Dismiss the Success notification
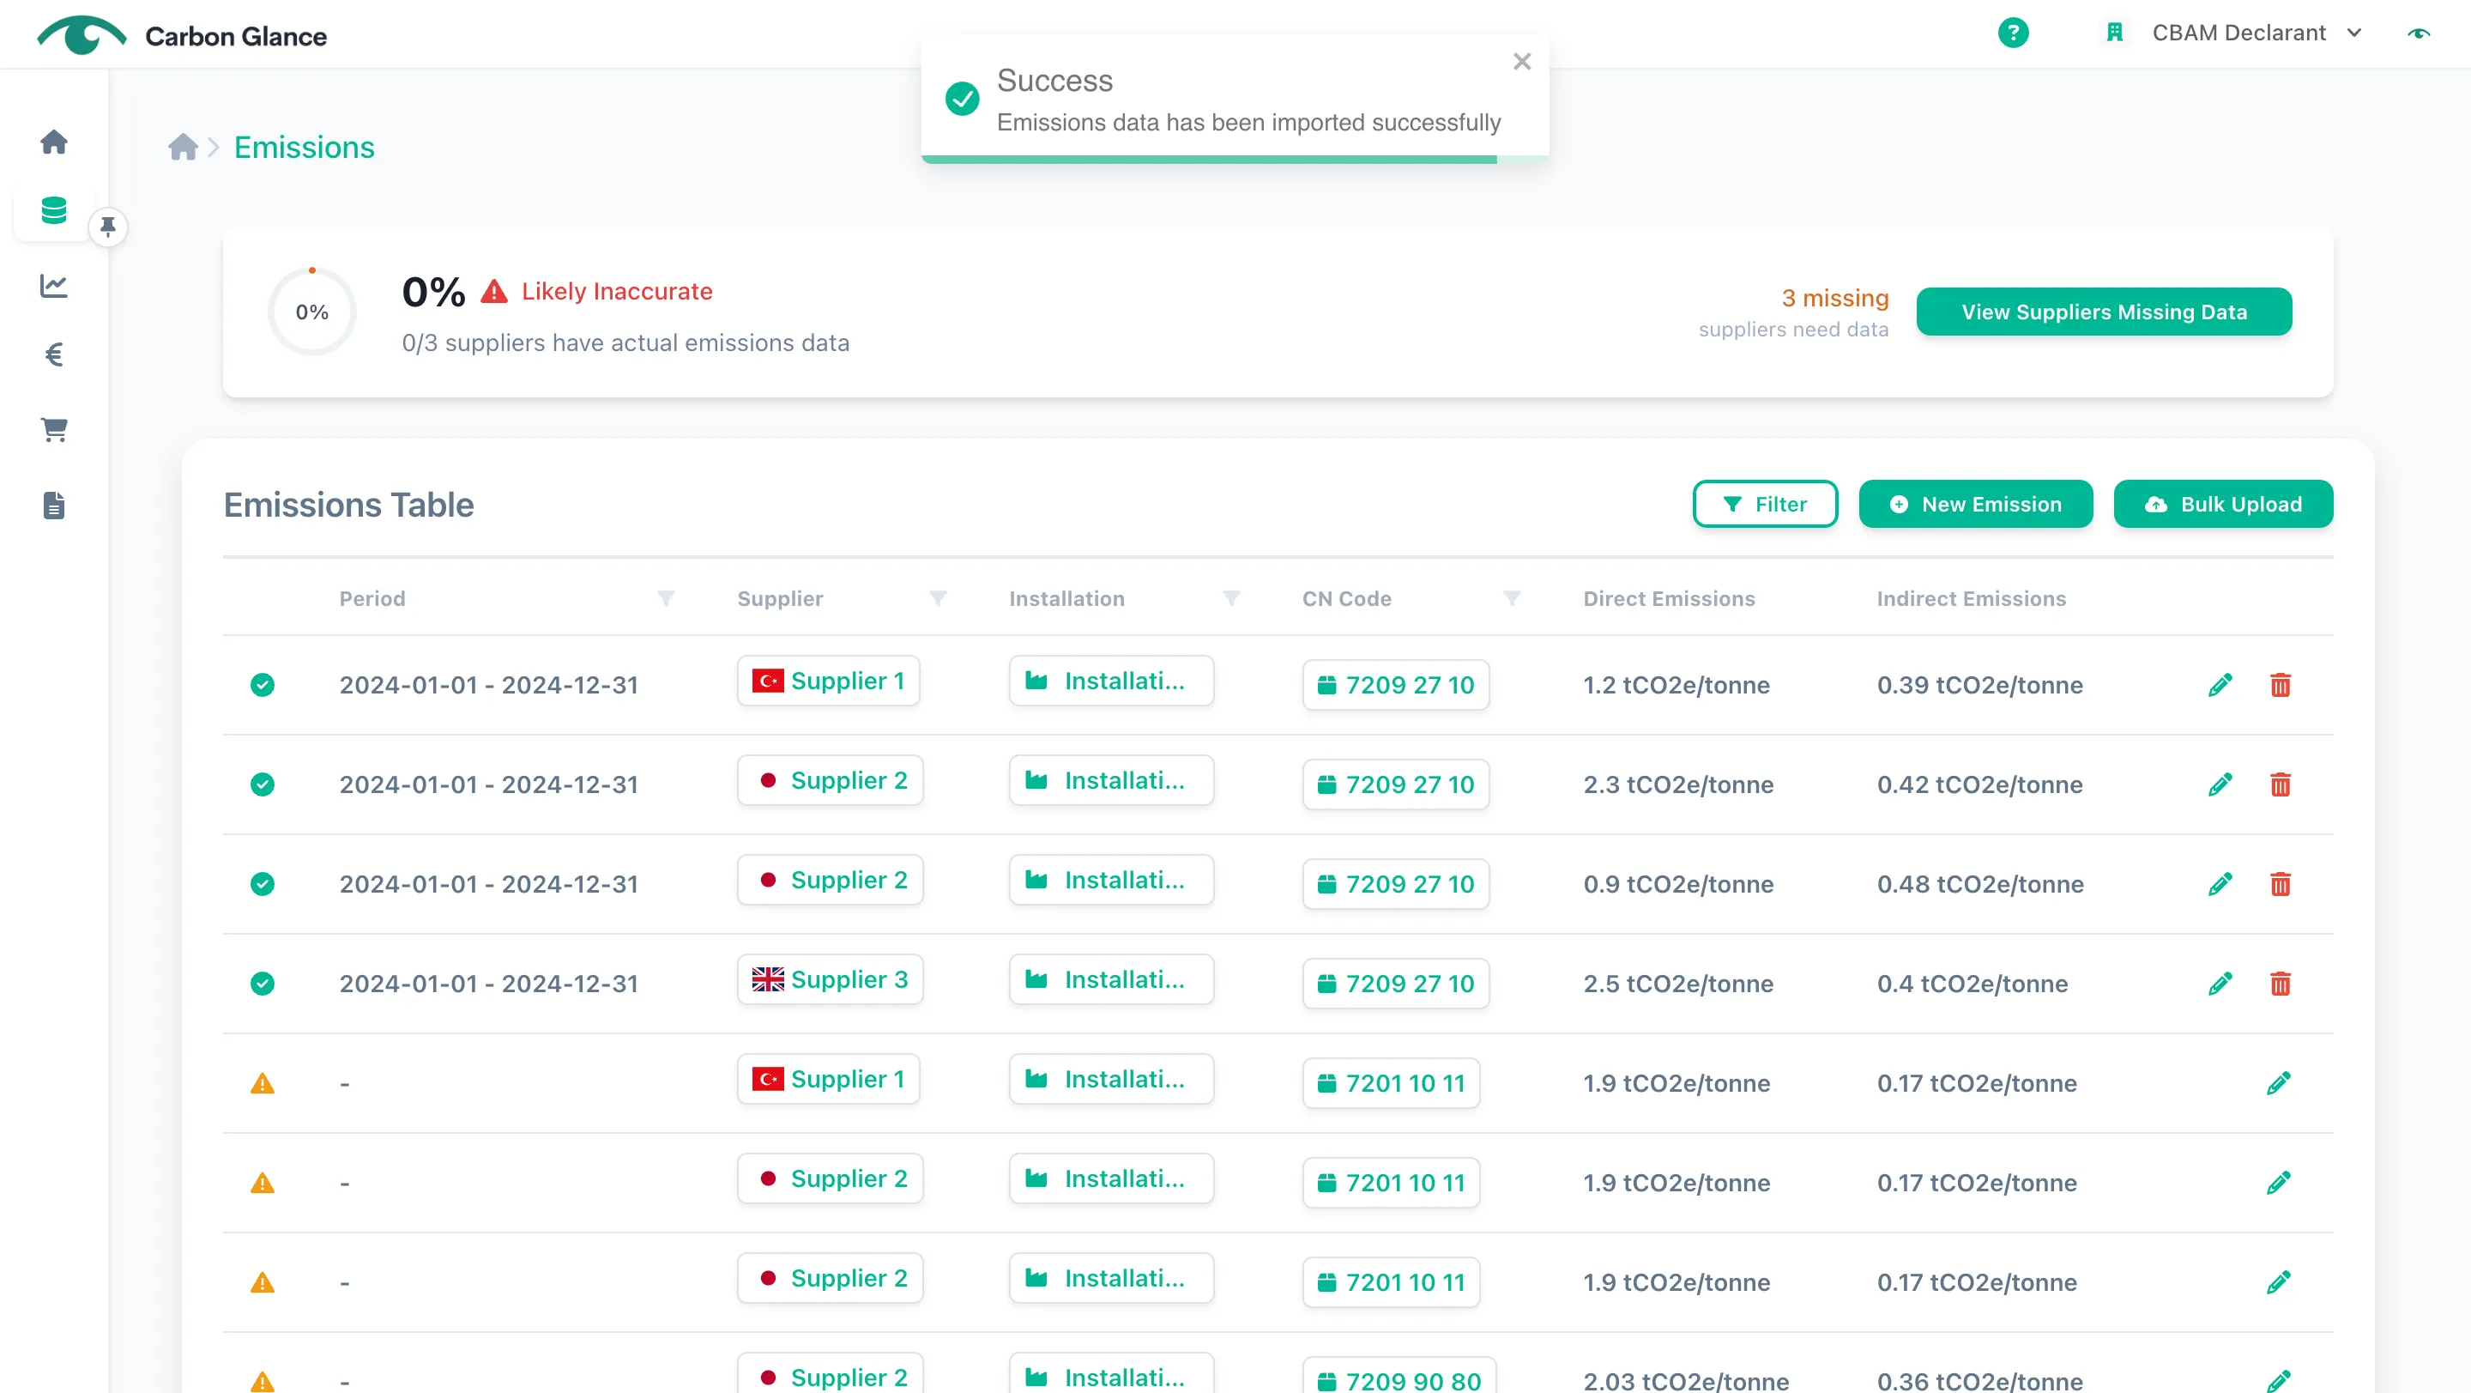The height and width of the screenshot is (1393, 2471). tap(1521, 62)
